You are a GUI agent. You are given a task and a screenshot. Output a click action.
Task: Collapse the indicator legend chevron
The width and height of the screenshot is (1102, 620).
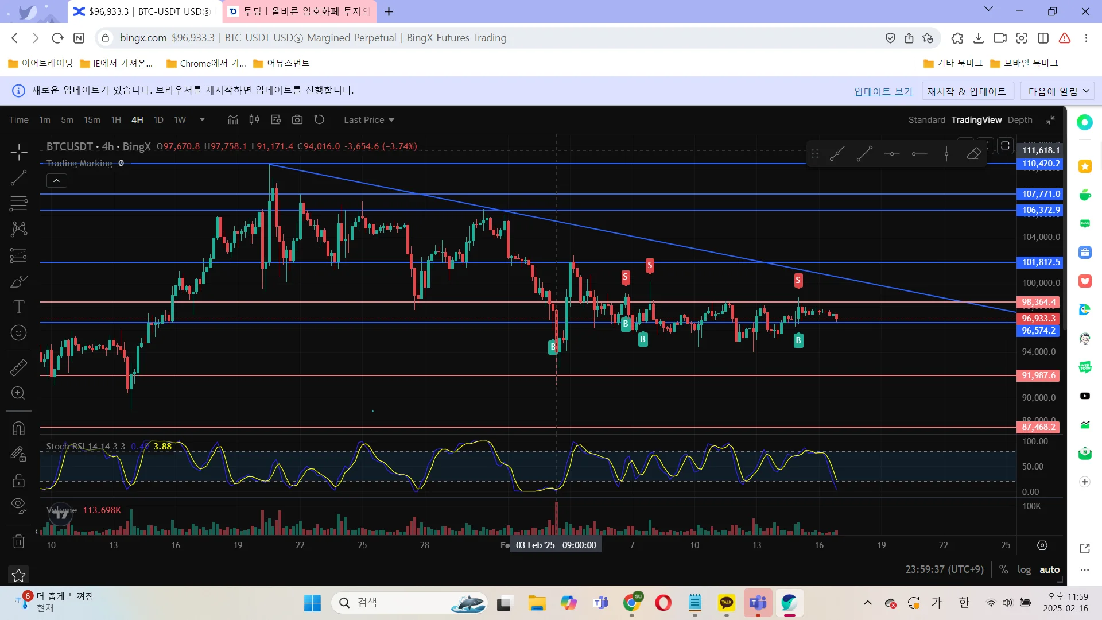(x=56, y=181)
